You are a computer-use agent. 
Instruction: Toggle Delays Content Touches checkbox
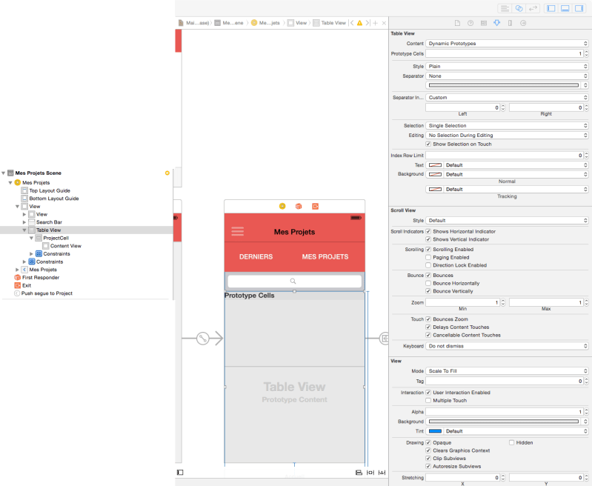(428, 327)
